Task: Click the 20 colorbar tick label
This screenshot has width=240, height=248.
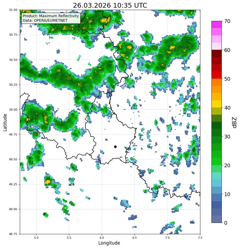Action: pyautogui.click(x=227, y=165)
